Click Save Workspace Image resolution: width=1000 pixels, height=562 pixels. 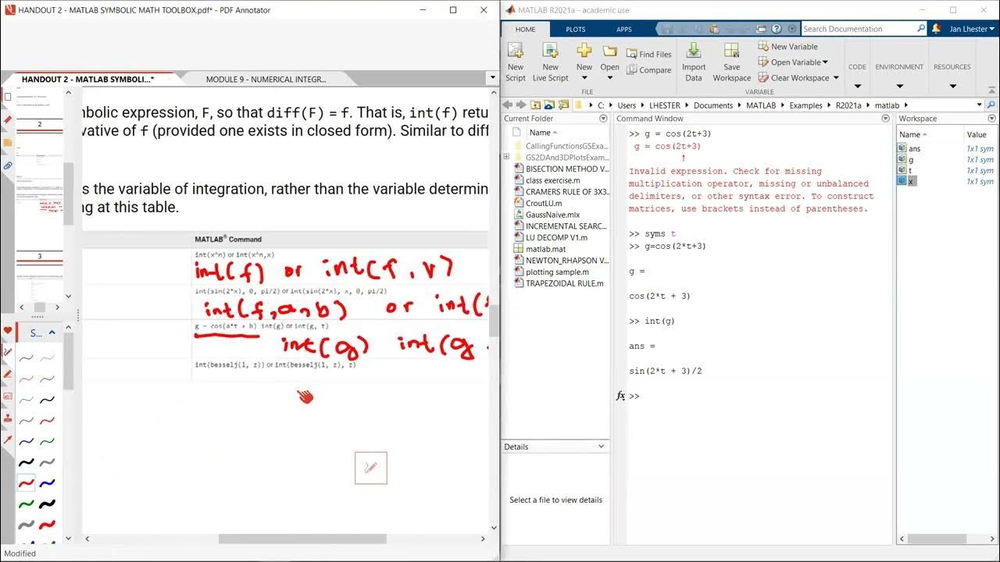(732, 62)
